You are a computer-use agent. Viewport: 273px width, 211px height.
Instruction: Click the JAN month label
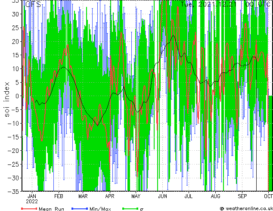pos(32,196)
